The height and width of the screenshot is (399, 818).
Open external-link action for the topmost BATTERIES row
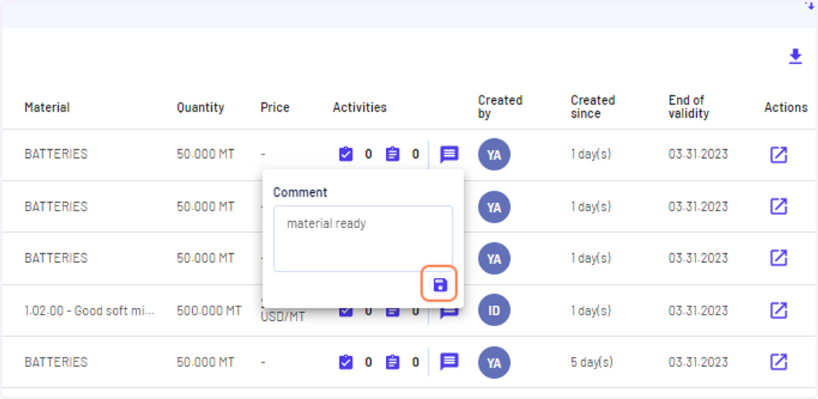coord(778,155)
